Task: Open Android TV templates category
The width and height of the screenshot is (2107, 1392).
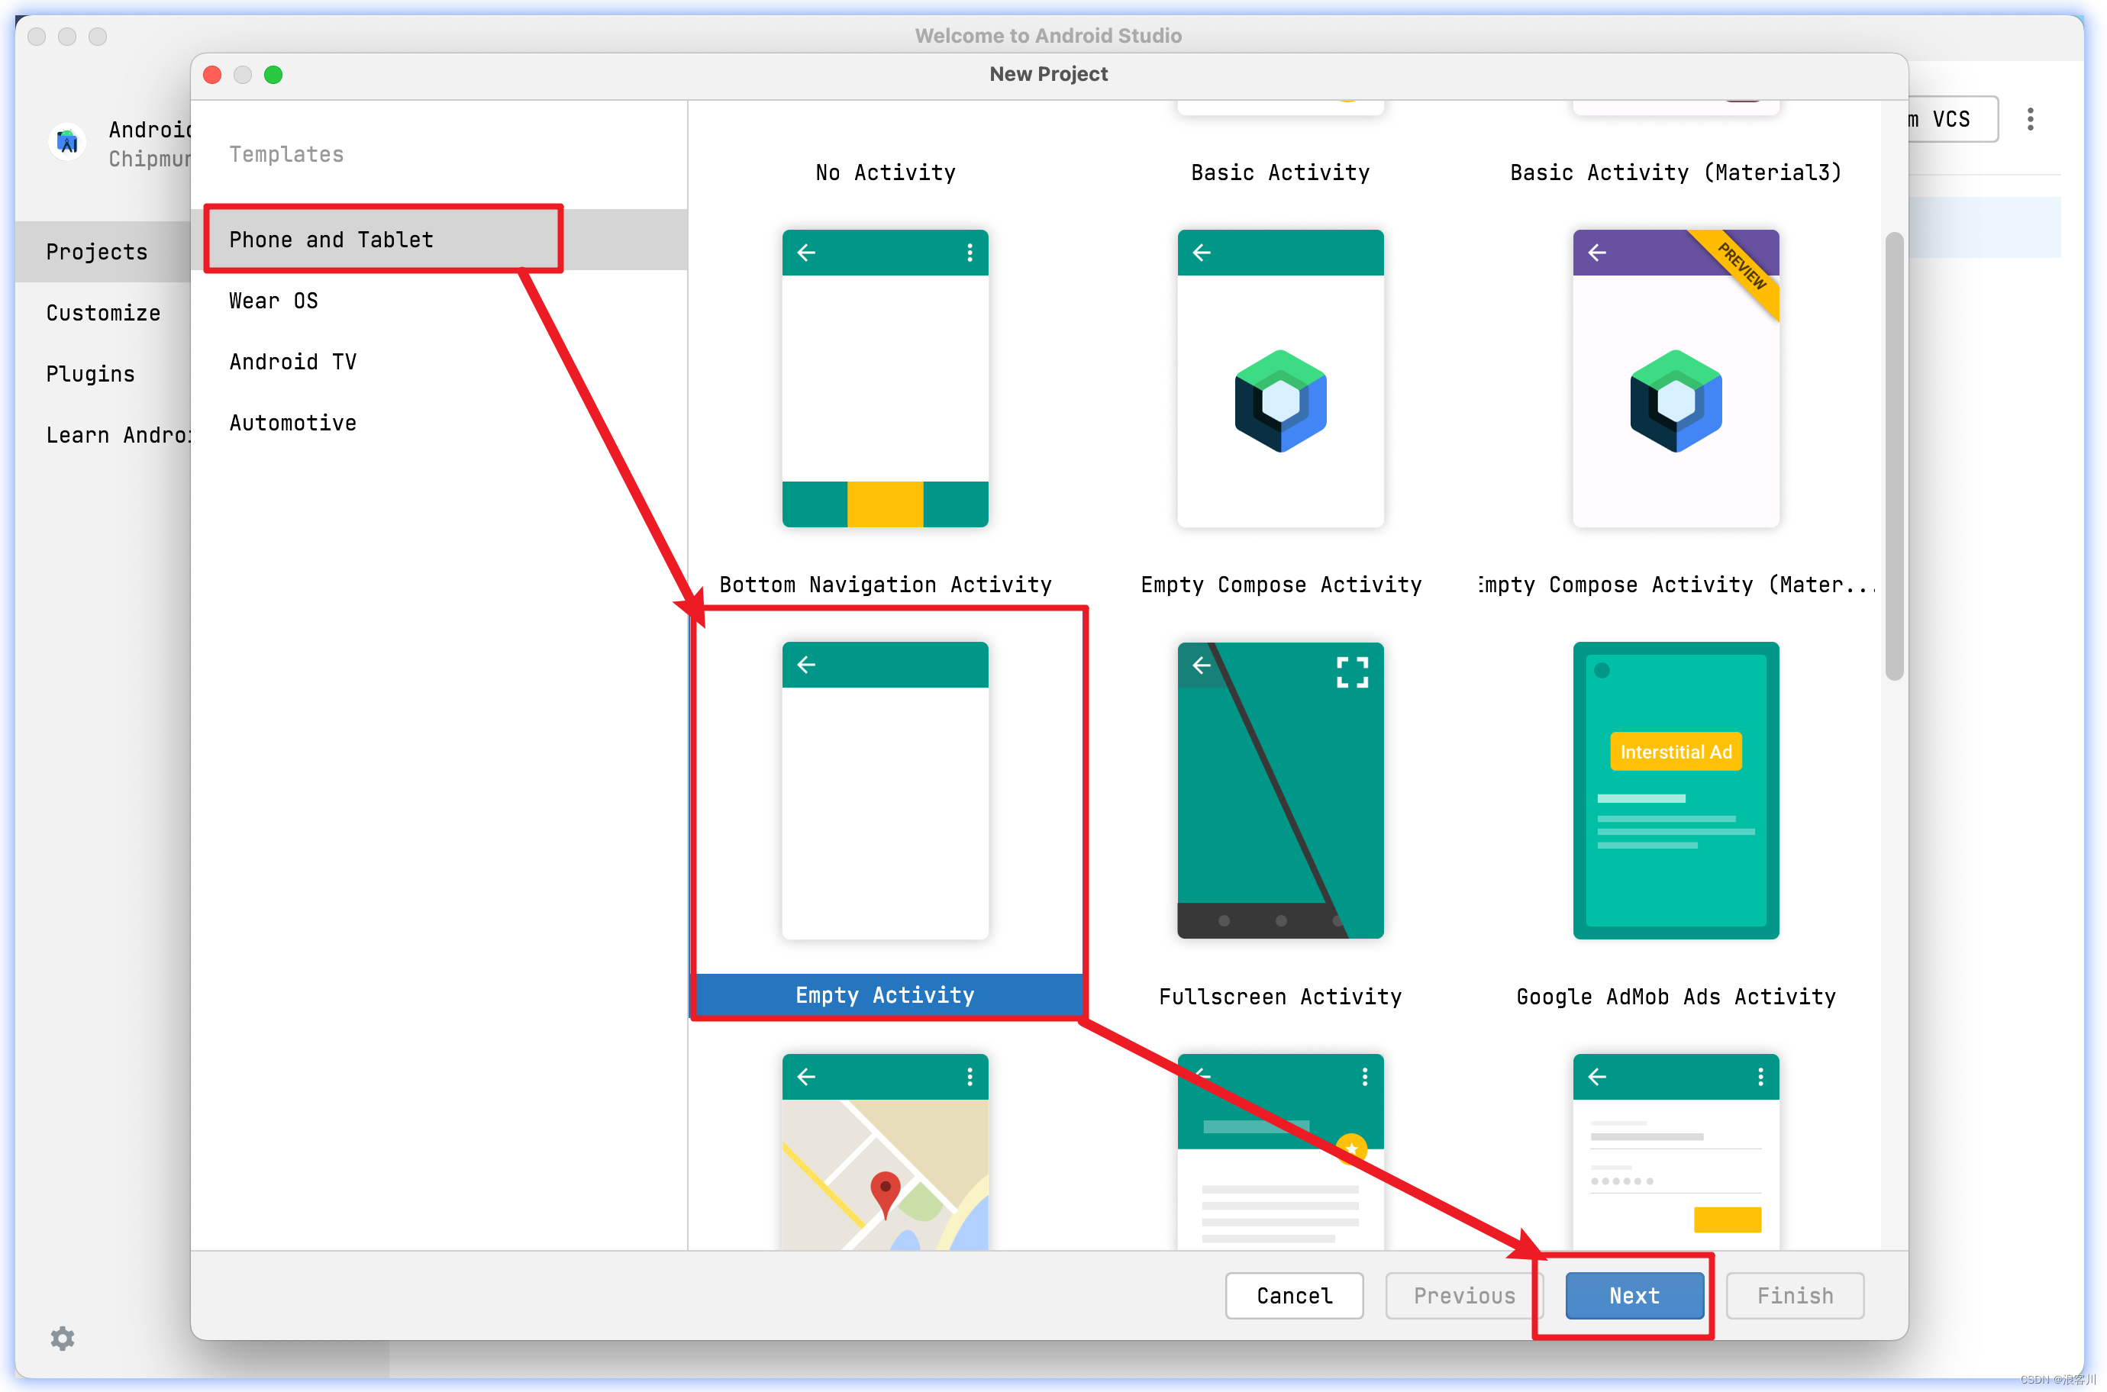Action: coord(292,362)
